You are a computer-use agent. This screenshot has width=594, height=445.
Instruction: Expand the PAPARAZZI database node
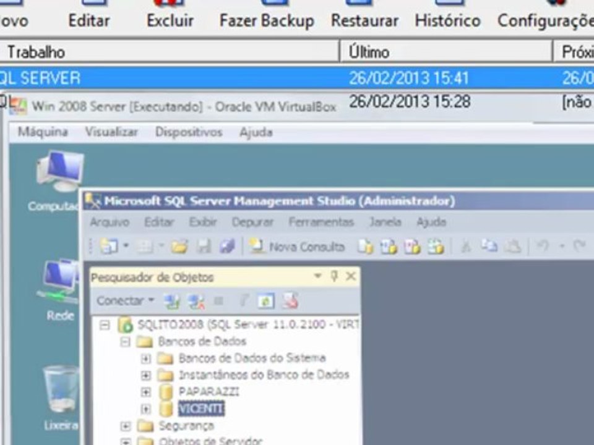click(145, 392)
